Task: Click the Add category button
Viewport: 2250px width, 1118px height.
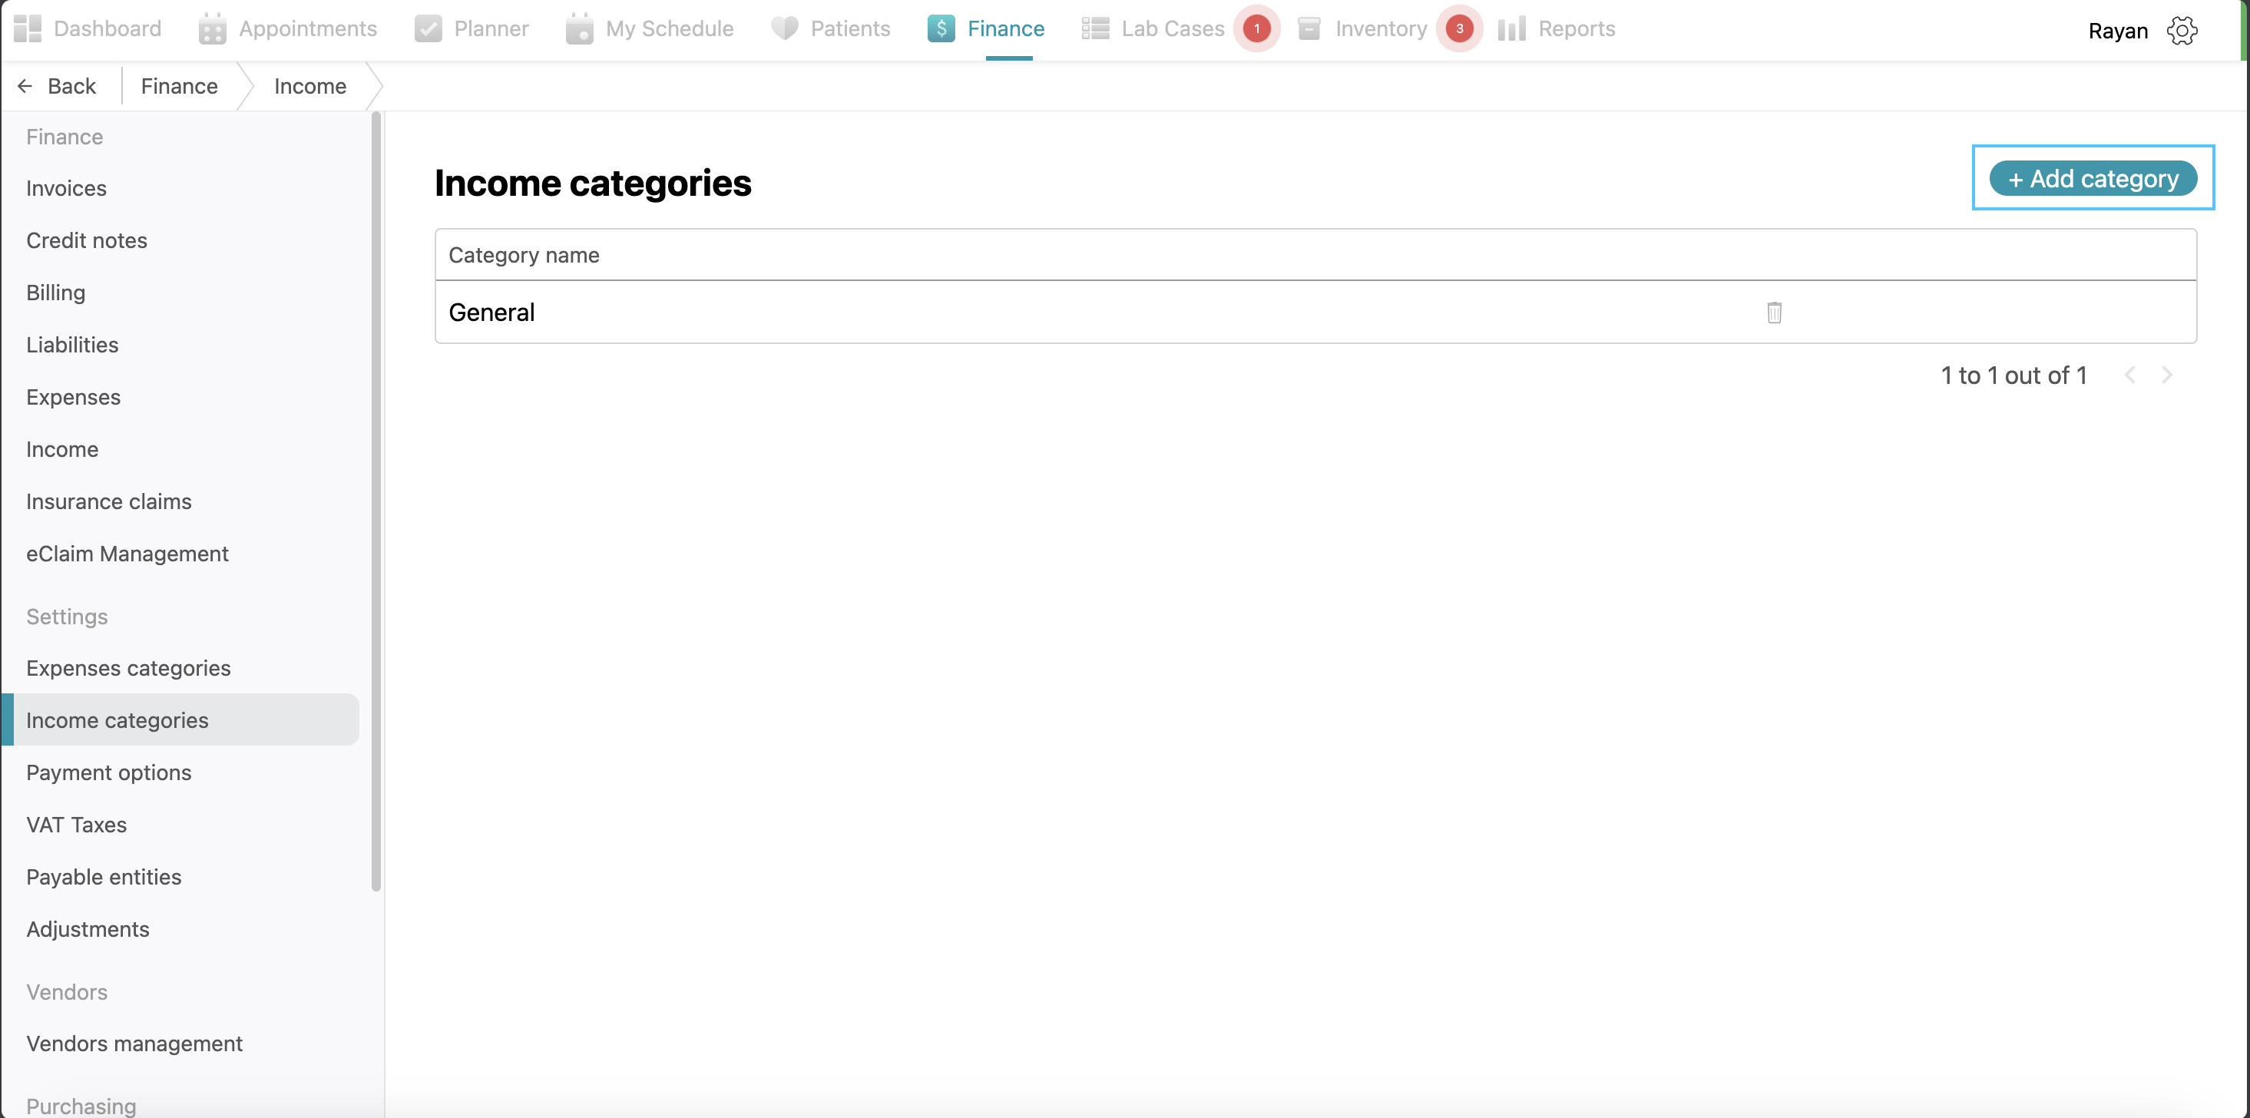Action: coord(2092,179)
